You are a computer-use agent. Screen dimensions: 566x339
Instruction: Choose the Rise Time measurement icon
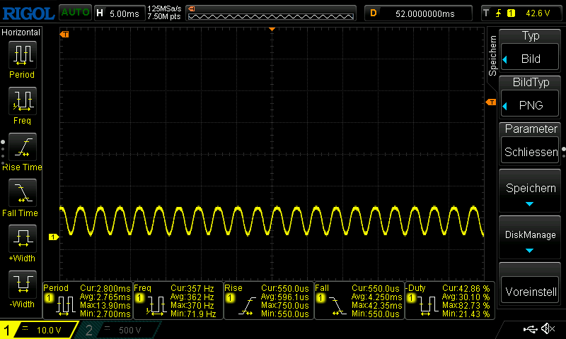pyautogui.click(x=22, y=147)
